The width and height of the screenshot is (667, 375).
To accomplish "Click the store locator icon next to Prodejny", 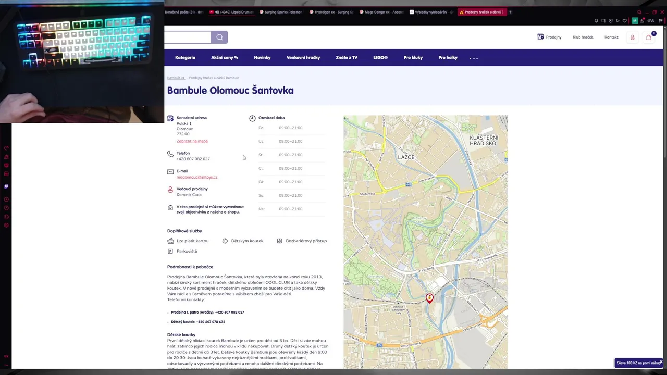I will pyautogui.click(x=540, y=37).
